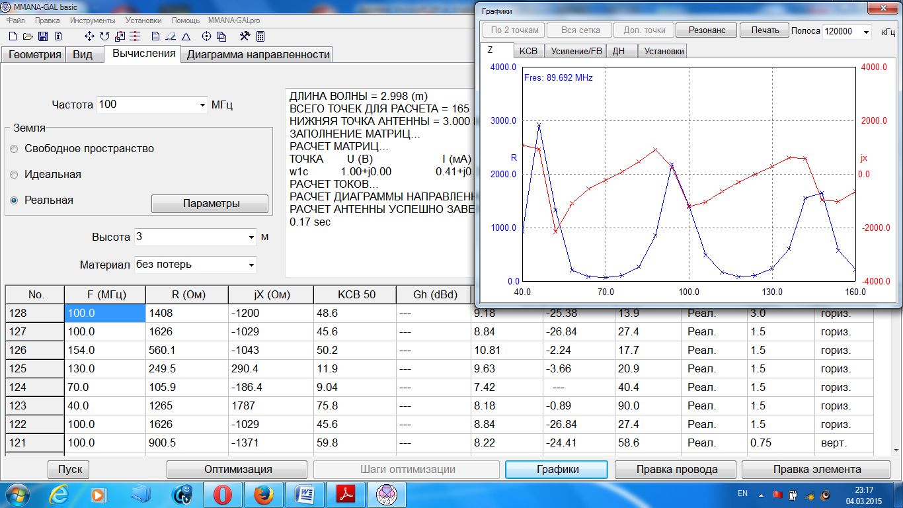Open the KCB tab in Графики window
Viewport: 903px width, 508px height.
pyautogui.click(x=528, y=51)
